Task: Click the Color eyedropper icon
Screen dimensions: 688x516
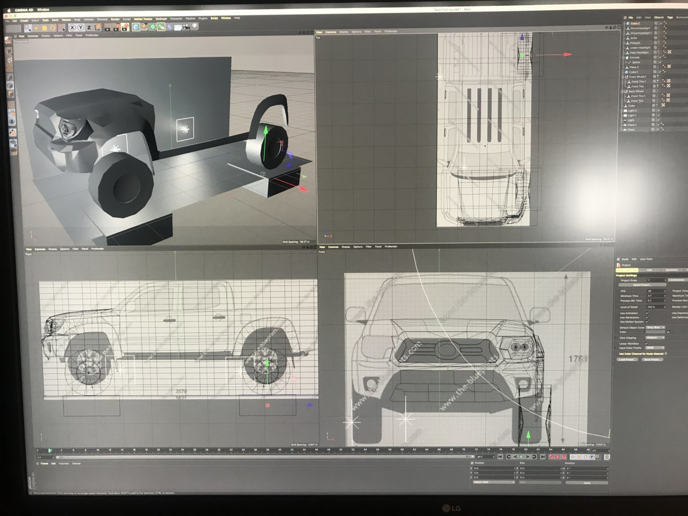Action: pos(669,332)
